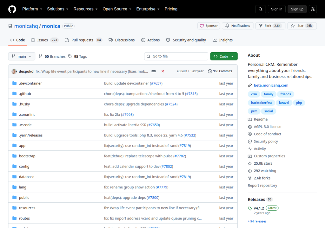The height and width of the screenshot is (228, 325).
Task: Click the Readme book icon
Action: 250,119
